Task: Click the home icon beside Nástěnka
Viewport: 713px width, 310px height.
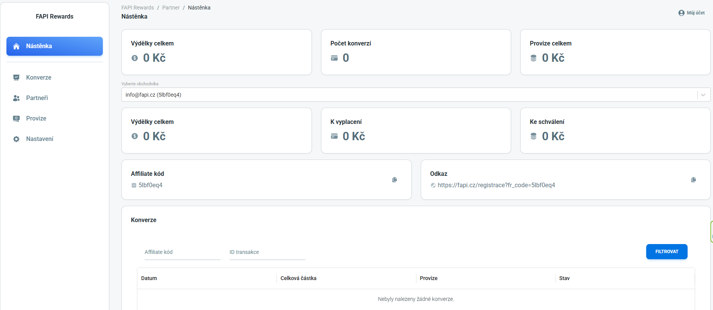Action: (16, 46)
